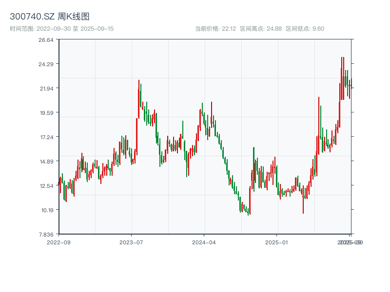This screenshot has width=390, height=292.
Task: Click the y-axis label 7.836
Action: pyautogui.click(x=46, y=235)
